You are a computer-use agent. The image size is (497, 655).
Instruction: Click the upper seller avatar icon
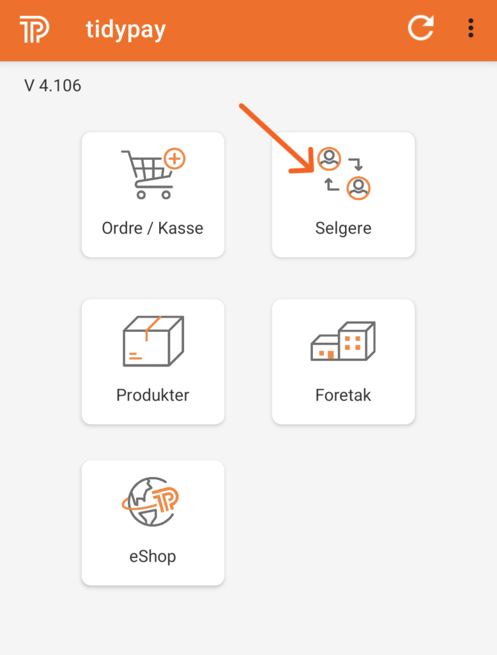click(x=329, y=159)
